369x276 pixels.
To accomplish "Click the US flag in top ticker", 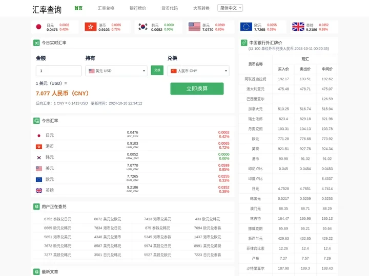I will coord(194,27).
